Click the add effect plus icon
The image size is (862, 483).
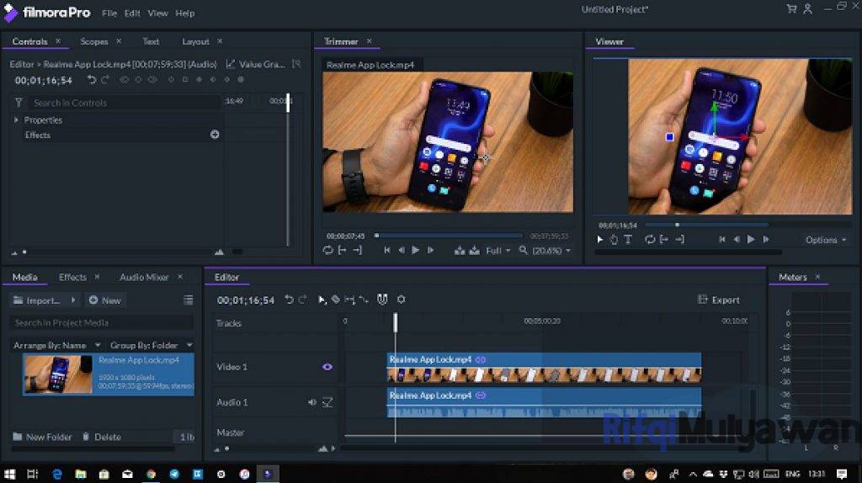pyautogui.click(x=215, y=135)
